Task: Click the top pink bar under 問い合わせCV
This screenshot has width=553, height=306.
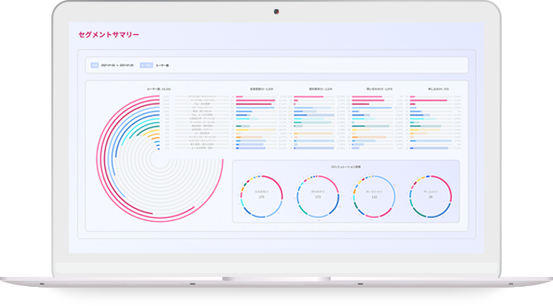Action: click(366, 98)
